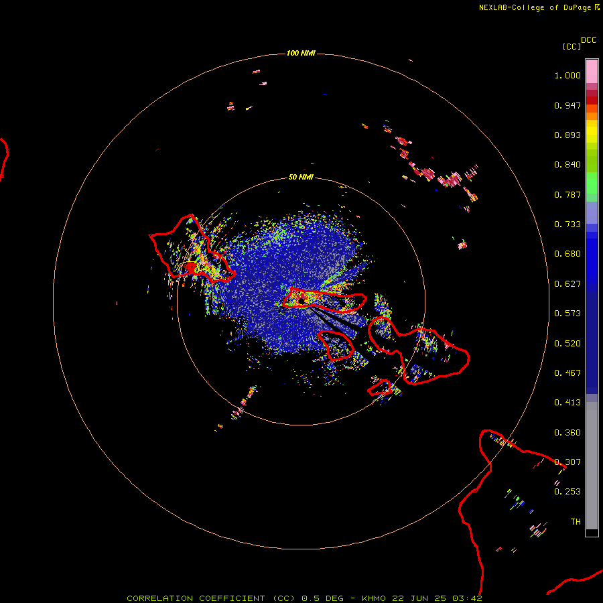The image size is (603, 603).
Task: Pick the periwinkle segment near 0.733
Action: click(592, 214)
